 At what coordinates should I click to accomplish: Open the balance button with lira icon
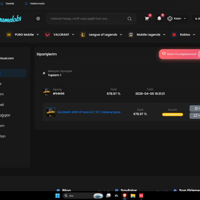tap(196, 19)
